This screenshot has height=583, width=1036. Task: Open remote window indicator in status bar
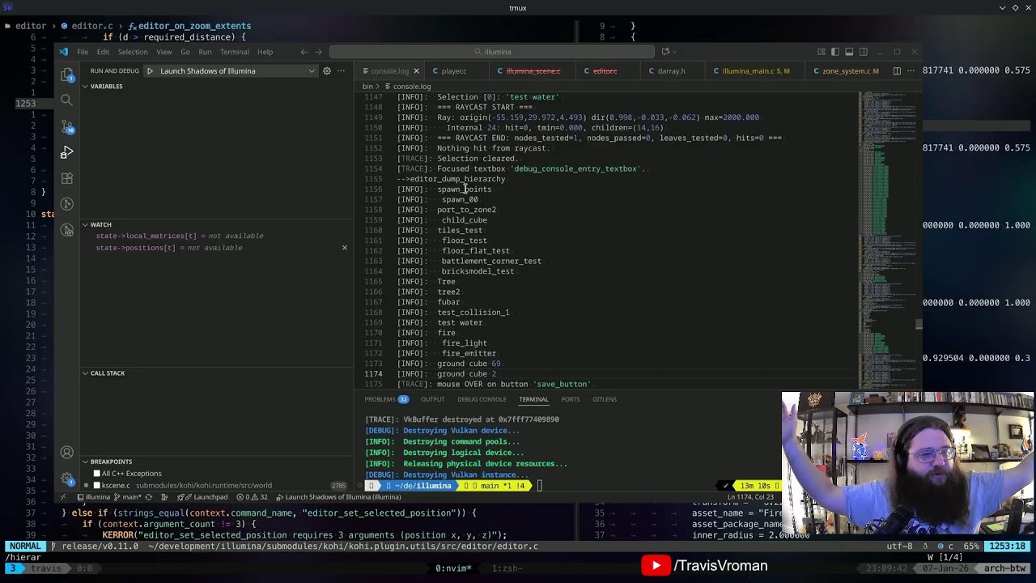tap(62, 497)
